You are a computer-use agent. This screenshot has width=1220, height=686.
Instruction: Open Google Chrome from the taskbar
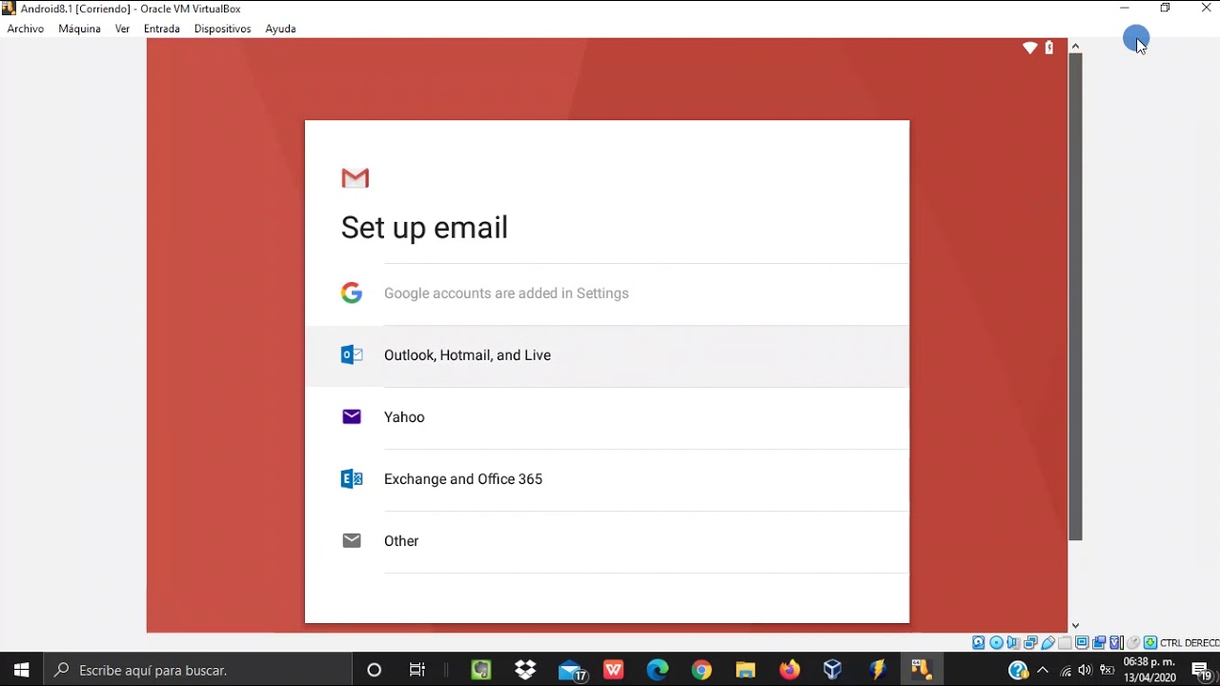(701, 670)
